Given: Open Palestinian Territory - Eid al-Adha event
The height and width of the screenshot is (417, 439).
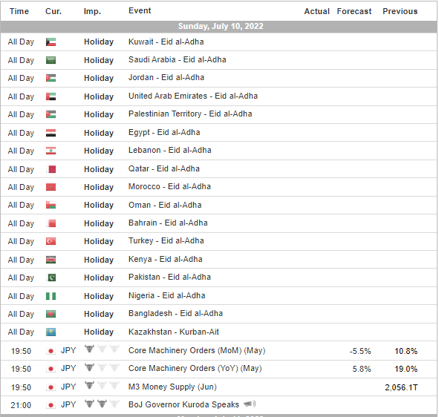Looking at the screenshot, I should point(190,114).
